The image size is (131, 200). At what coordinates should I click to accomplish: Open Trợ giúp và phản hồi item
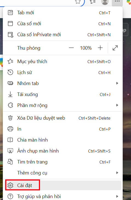62,196
